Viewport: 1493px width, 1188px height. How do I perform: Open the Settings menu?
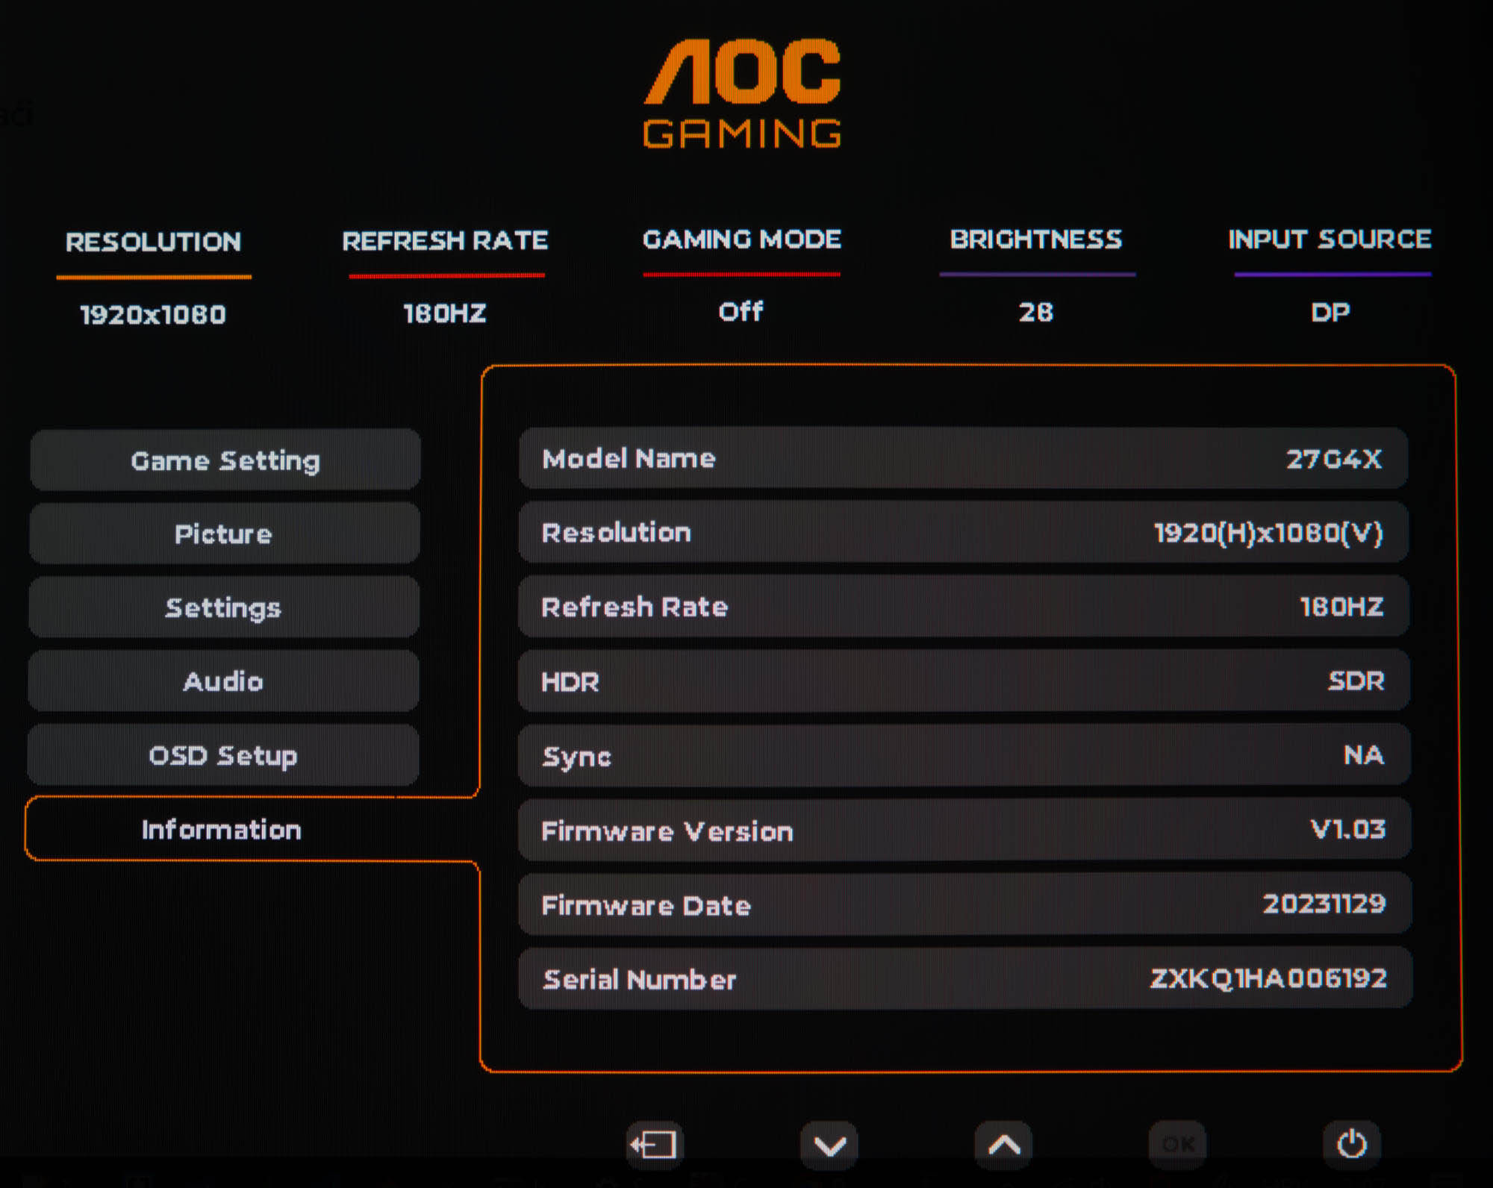coord(223,607)
